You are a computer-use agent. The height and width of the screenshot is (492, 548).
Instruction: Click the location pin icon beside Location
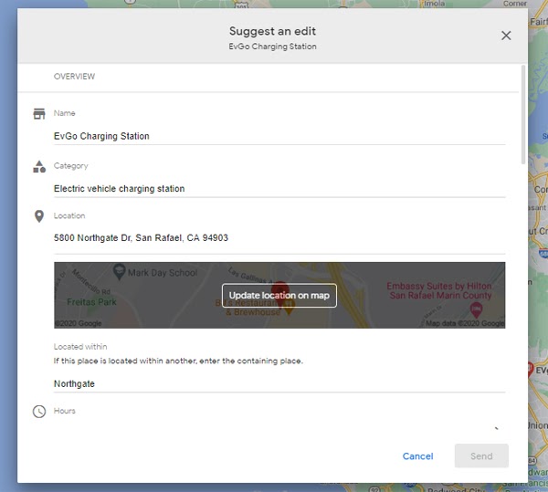(39, 216)
